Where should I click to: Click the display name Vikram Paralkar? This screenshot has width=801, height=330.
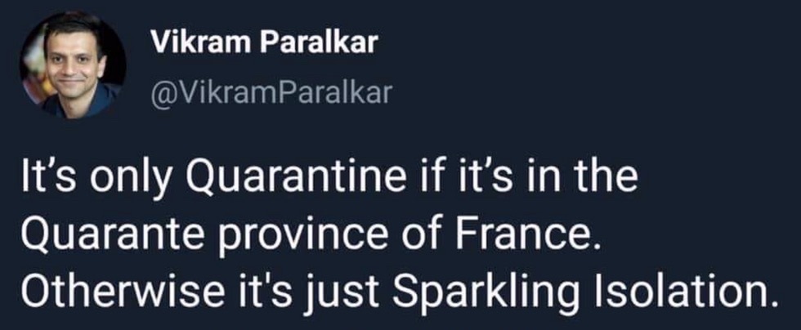(x=264, y=43)
